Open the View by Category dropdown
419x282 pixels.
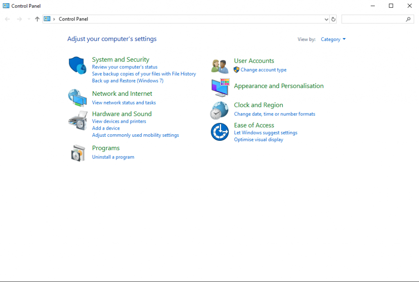click(x=333, y=39)
